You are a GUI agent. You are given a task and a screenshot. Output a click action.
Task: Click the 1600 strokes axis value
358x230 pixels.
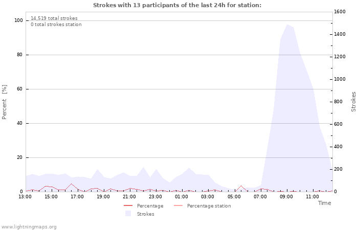tap(340, 12)
